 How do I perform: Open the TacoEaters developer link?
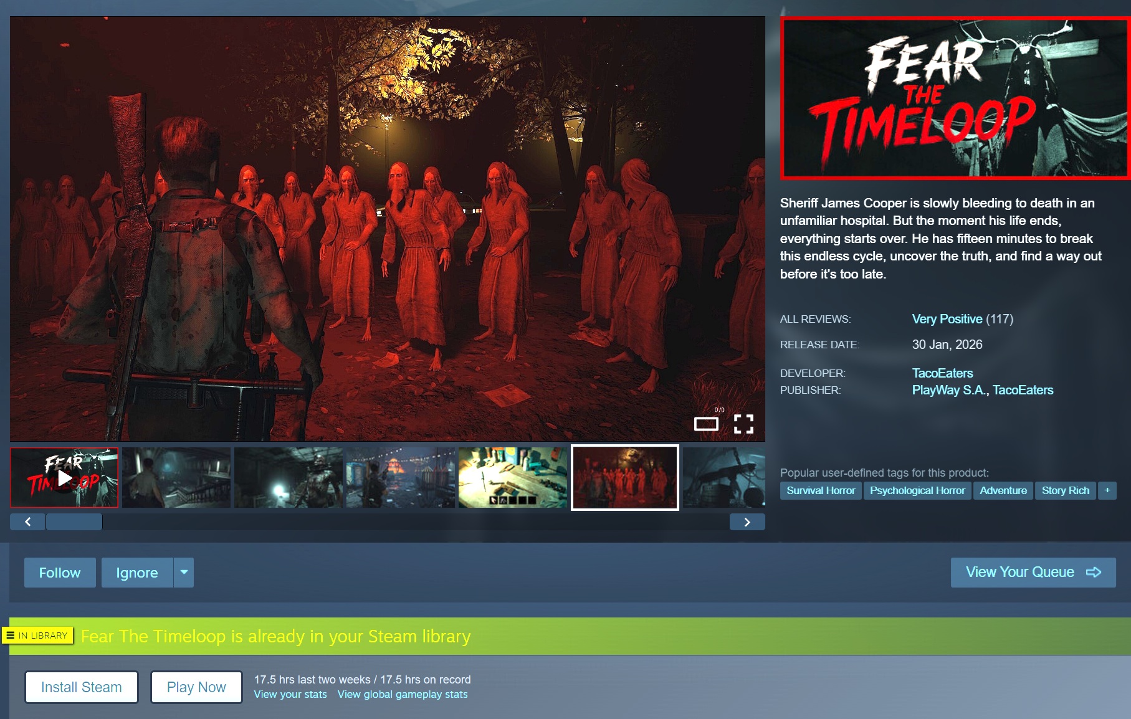click(943, 373)
